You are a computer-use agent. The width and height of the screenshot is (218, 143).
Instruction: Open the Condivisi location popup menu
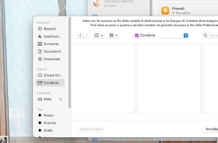(160, 35)
